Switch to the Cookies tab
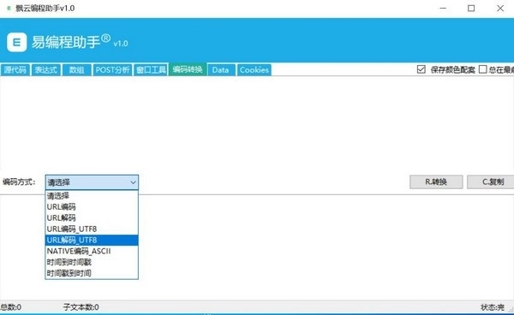Screen dimensions: 514x315 tap(254, 69)
